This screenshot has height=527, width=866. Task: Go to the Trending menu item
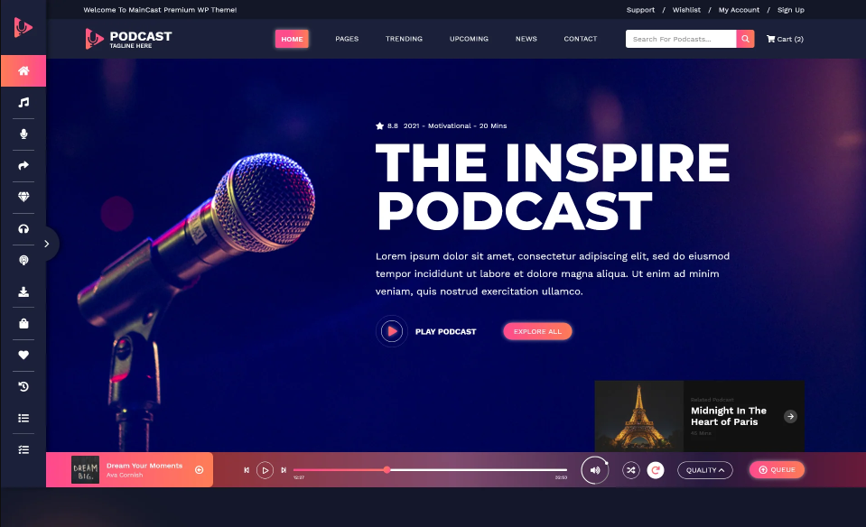(404, 39)
